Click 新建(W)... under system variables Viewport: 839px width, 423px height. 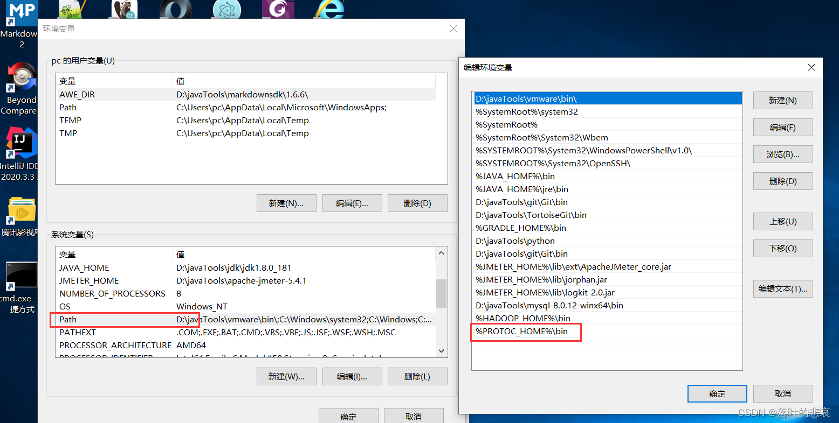[x=286, y=376]
